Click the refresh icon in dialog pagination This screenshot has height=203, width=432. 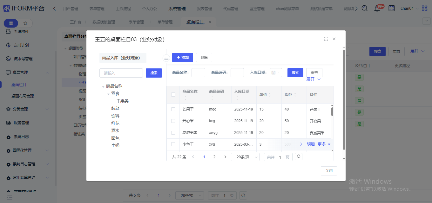[x=298, y=156]
